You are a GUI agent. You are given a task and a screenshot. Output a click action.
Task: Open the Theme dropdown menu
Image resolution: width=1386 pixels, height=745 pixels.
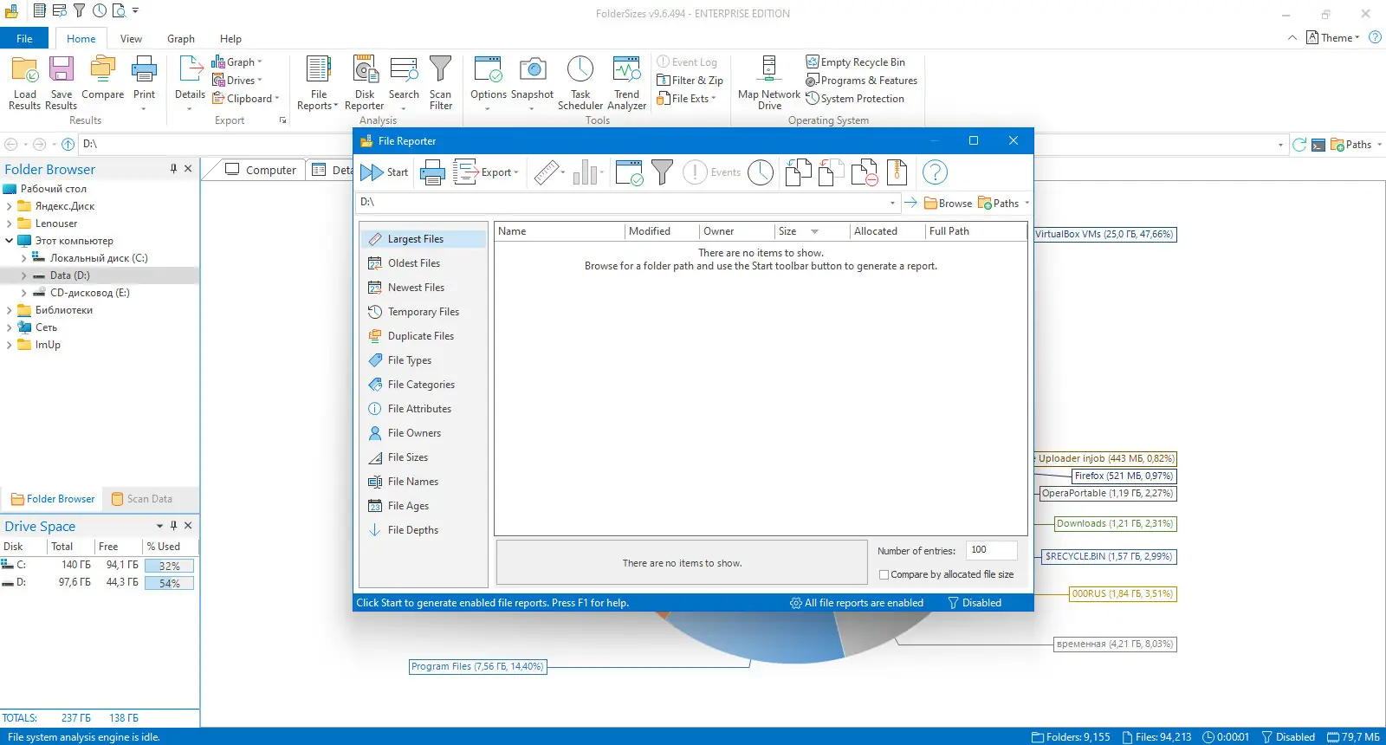pos(1333,38)
